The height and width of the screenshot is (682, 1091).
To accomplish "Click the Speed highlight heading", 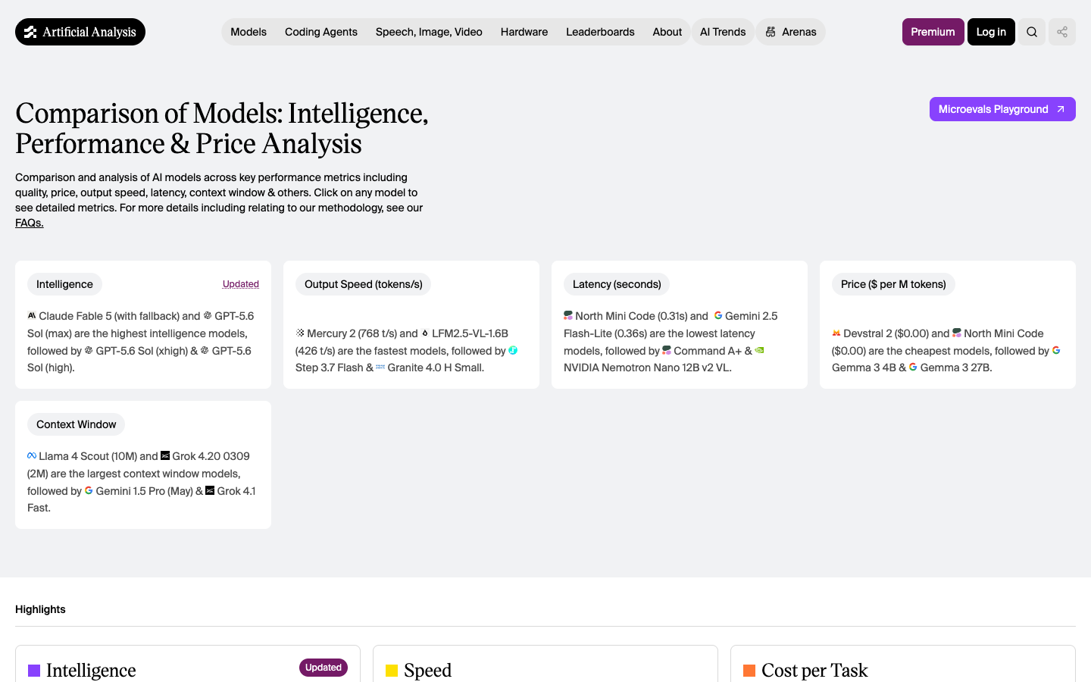I will (x=427, y=671).
